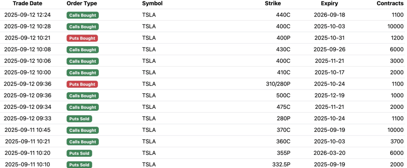The width and height of the screenshot is (407, 168).
Task: Click Puts Sold badge for 280P trade
Action: (79, 119)
